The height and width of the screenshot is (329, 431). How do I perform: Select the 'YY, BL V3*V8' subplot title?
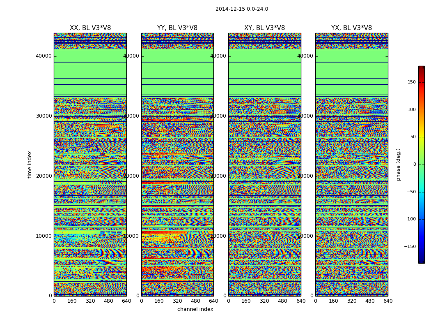tap(177, 28)
